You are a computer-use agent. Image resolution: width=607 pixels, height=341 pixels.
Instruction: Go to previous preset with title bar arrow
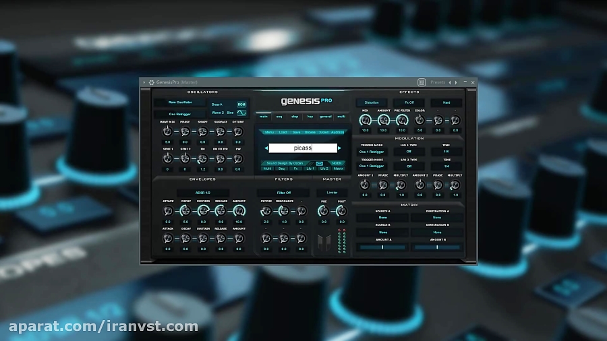(450, 82)
